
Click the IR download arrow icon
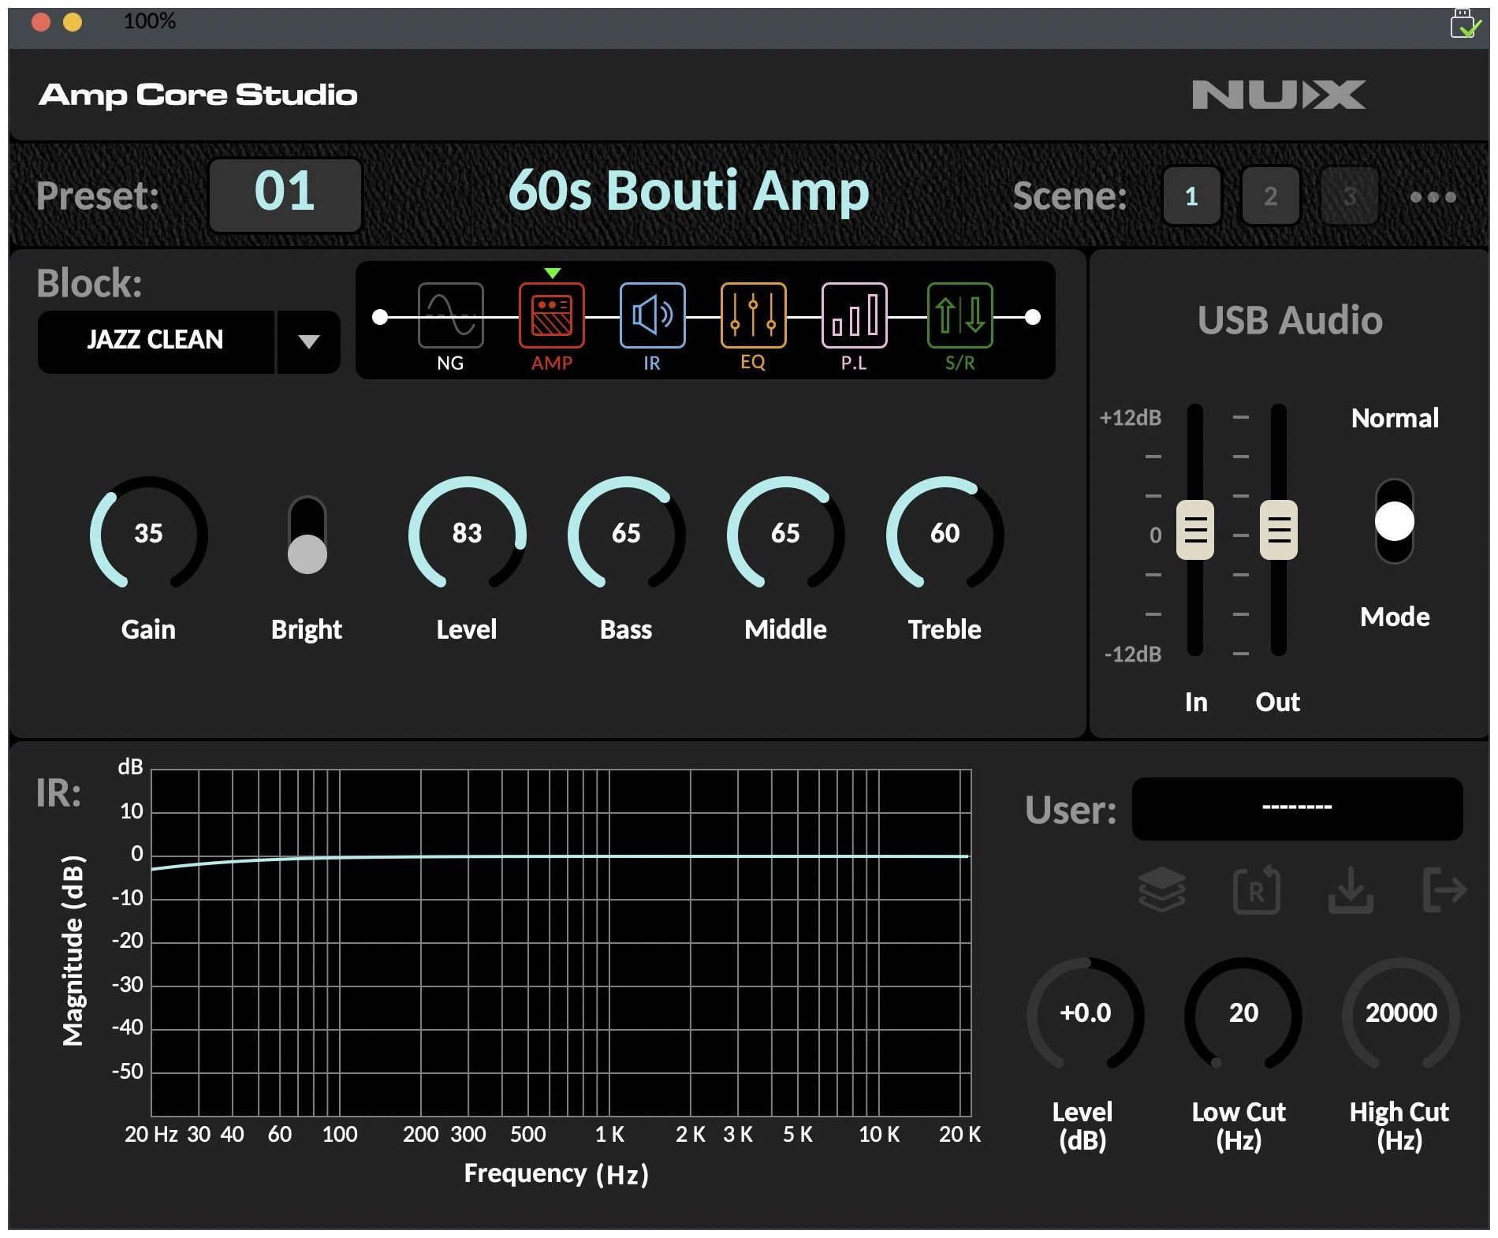pos(1351,890)
